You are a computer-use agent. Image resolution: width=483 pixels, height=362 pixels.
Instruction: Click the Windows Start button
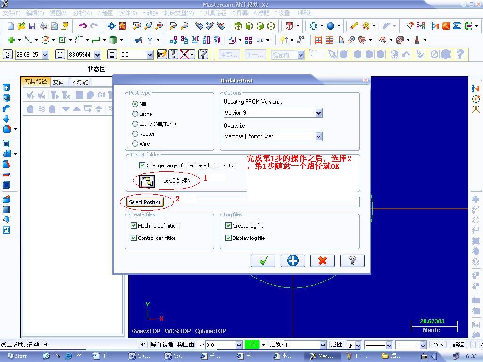tap(17, 356)
